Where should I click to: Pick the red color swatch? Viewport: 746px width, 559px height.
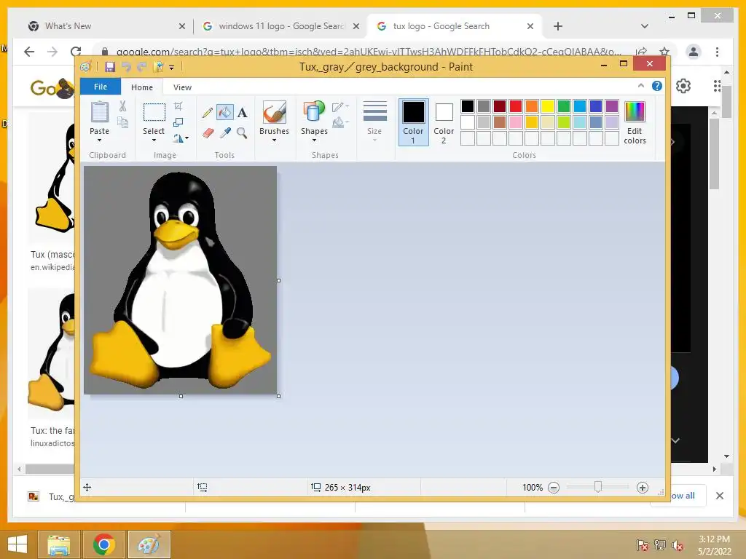516,106
